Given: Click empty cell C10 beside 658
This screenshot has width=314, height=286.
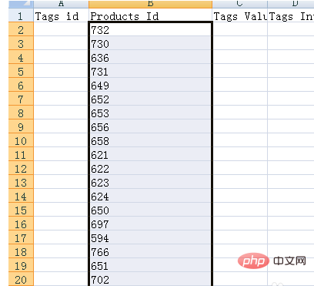Looking at the screenshot, I should point(240,141).
